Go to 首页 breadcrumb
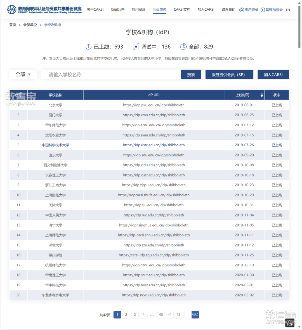This screenshot has width=302, height=330. 13,25
